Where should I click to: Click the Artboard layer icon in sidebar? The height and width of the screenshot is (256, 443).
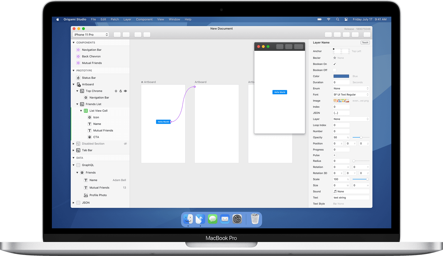(x=79, y=85)
